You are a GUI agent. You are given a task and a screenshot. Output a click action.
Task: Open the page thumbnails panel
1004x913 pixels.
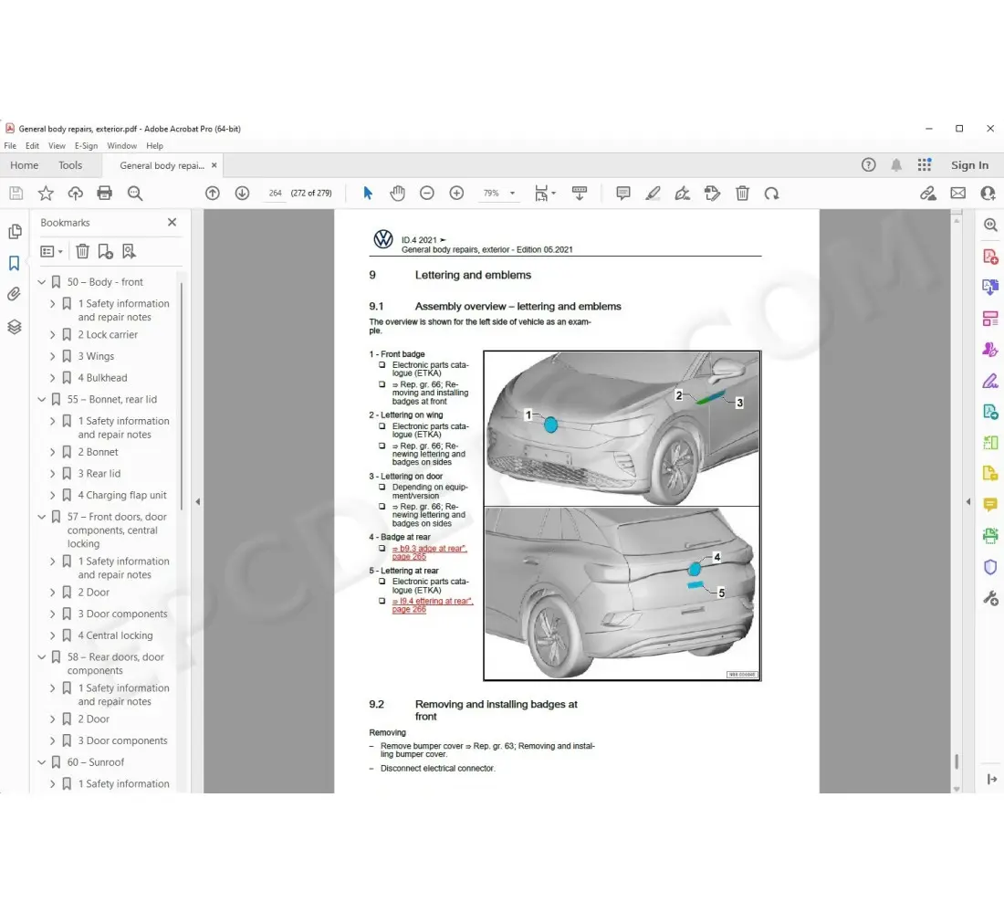[15, 231]
